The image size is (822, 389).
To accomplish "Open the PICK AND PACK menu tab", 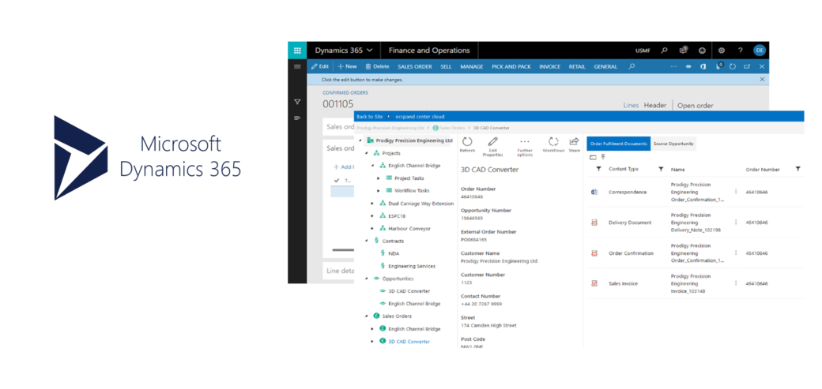I will tap(511, 66).
